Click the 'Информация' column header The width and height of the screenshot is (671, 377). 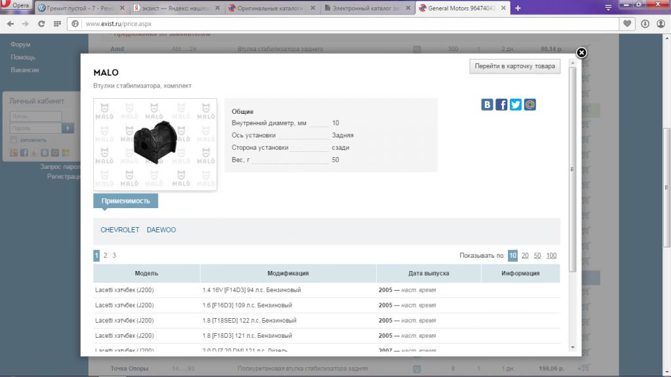[520, 273]
